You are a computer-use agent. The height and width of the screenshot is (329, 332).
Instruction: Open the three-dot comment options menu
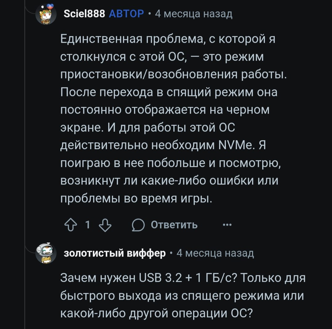pos(227,225)
